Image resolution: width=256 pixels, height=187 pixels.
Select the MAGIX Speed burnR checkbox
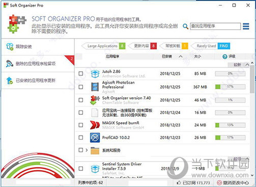(81, 125)
